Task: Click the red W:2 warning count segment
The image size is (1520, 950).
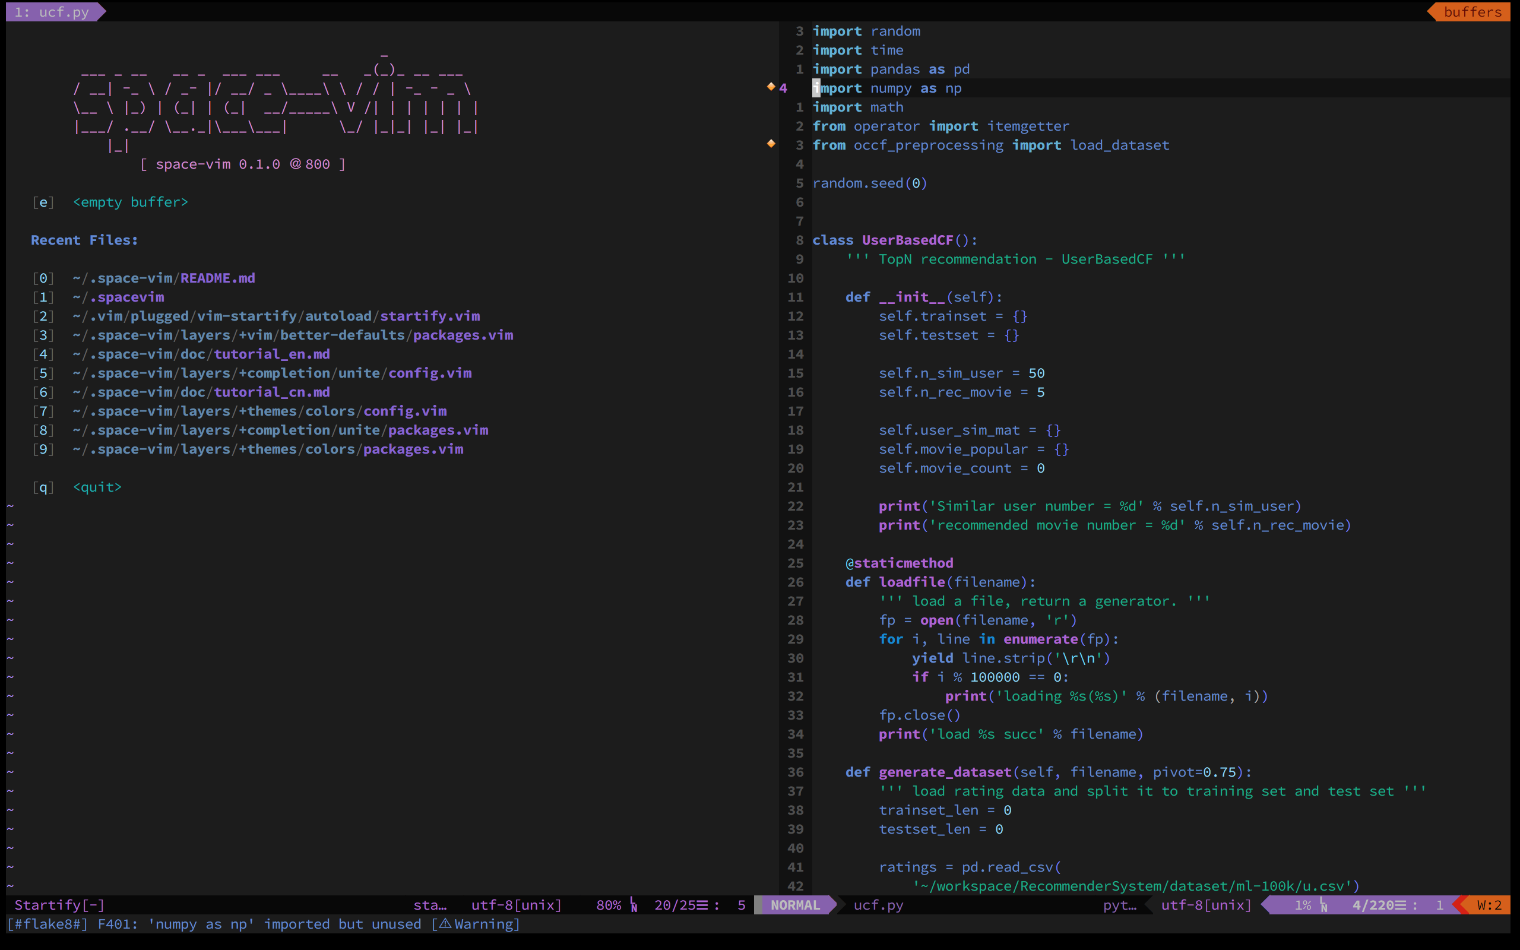Action: click(1488, 905)
